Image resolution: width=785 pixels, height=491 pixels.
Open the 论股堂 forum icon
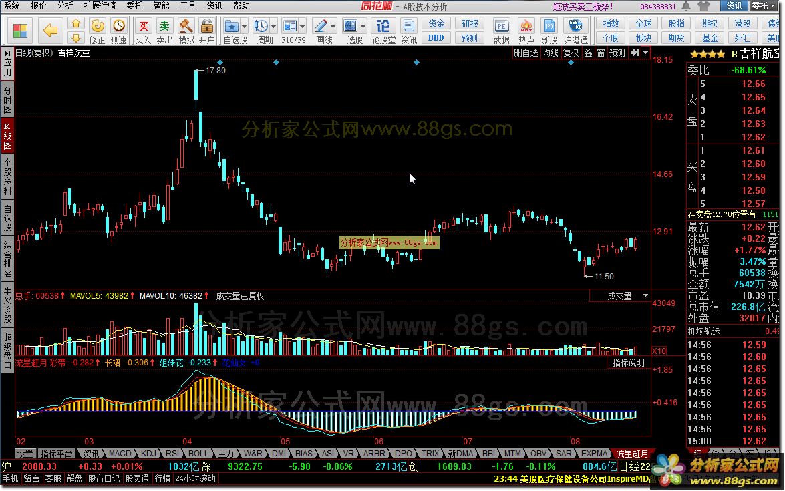click(383, 31)
